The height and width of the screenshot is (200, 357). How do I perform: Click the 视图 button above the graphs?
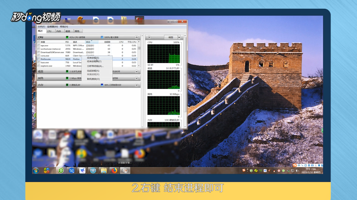coord(171,37)
